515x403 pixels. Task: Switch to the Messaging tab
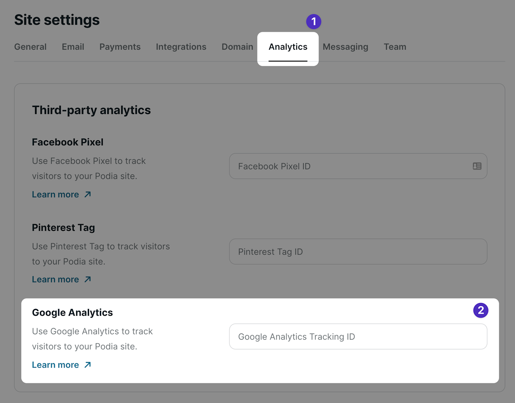345,47
